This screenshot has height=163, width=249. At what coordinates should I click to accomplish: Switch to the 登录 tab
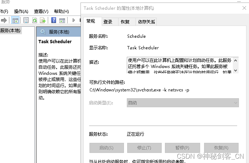(110, 22)
